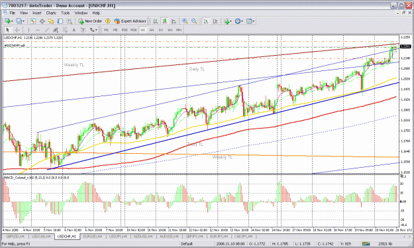
Task: Switch to the EURUSD,H4 chart tab
Action: tap(93, 236)
